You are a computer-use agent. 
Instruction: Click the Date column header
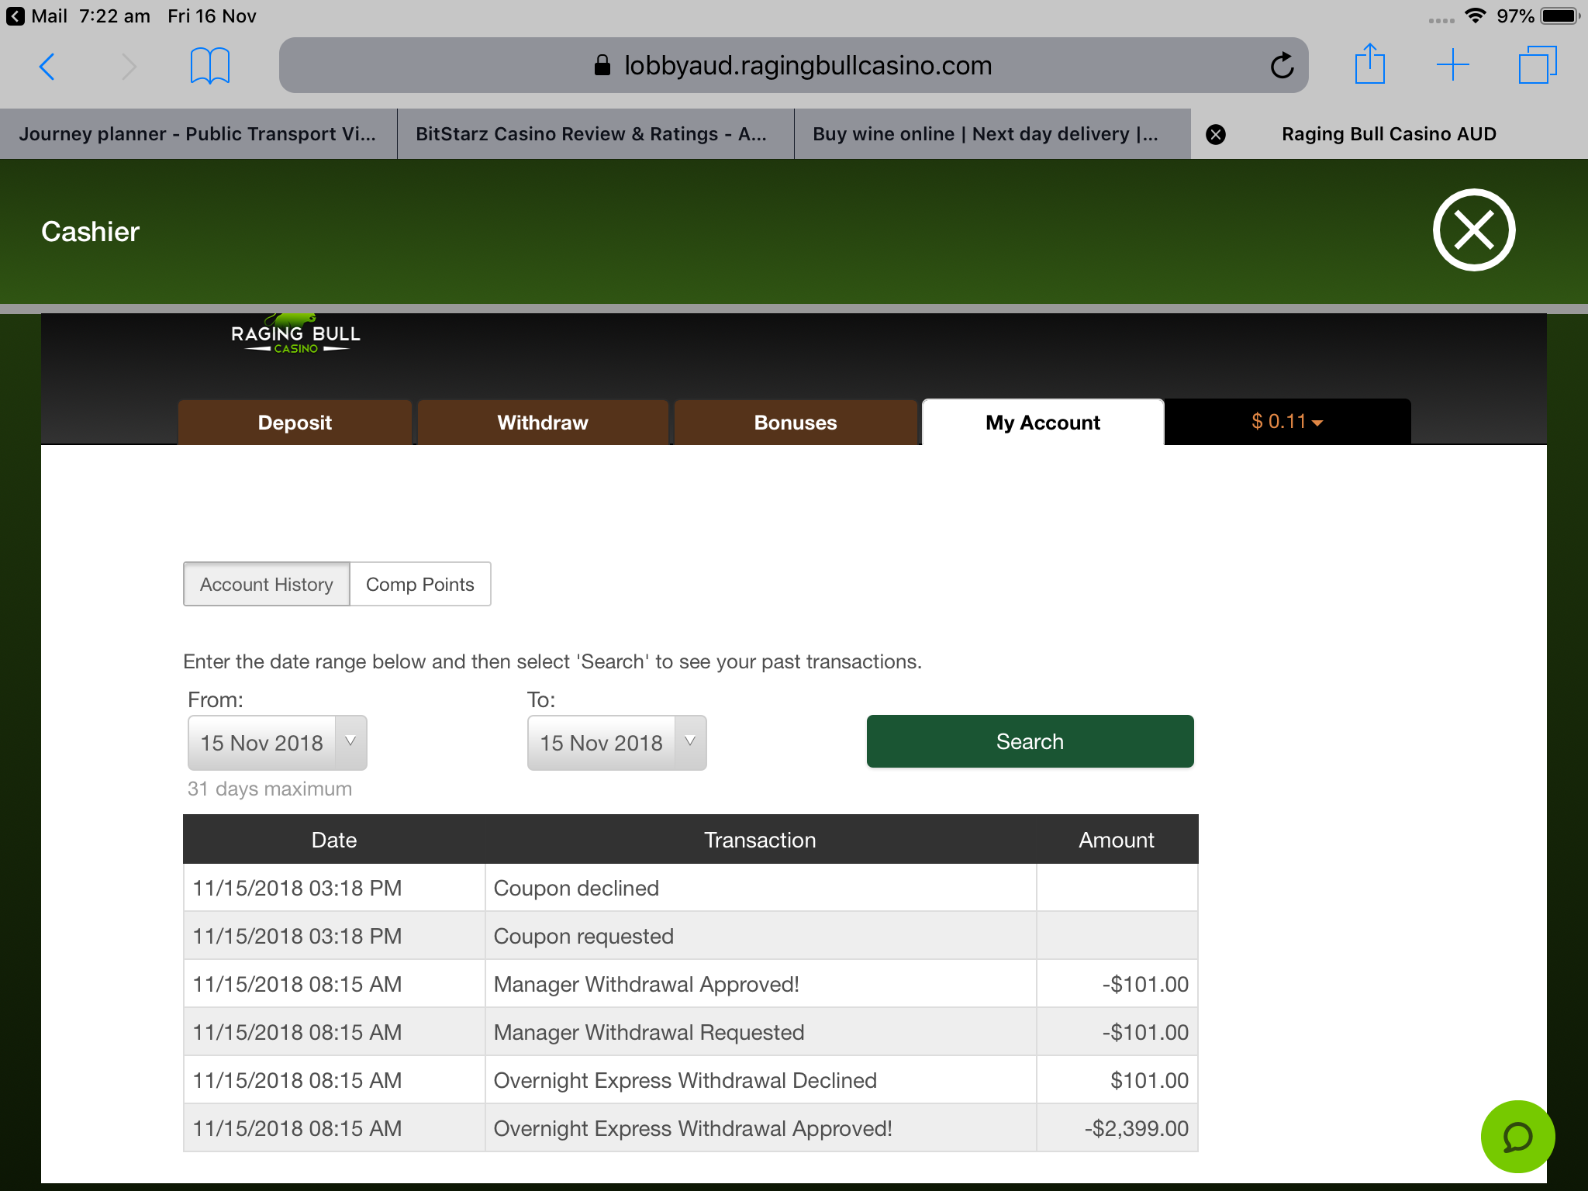coord(334,840)
